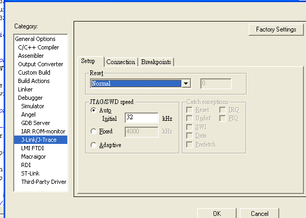Screen dimensions: 306x218
Task: Select Debugger category
Action: click(x=30, y=98)
